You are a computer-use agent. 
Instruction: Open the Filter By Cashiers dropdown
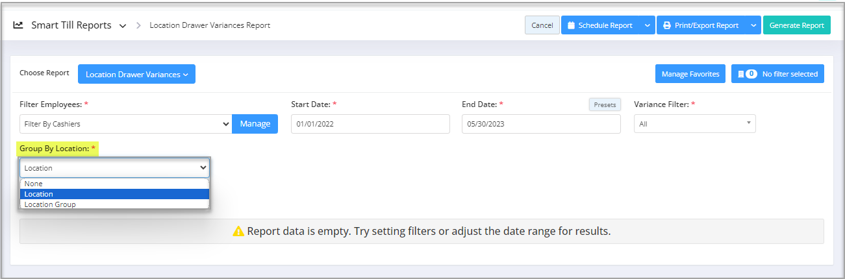125,124
